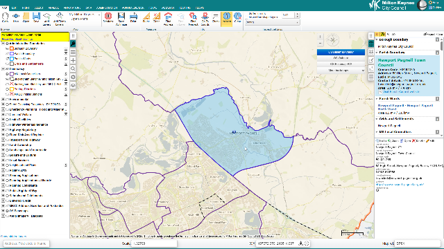
Task: Collapse the Administrative Boundaries layer group
Action: [x=3, y=44]
